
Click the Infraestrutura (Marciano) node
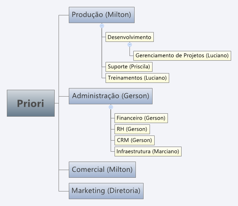coord(148,151)
